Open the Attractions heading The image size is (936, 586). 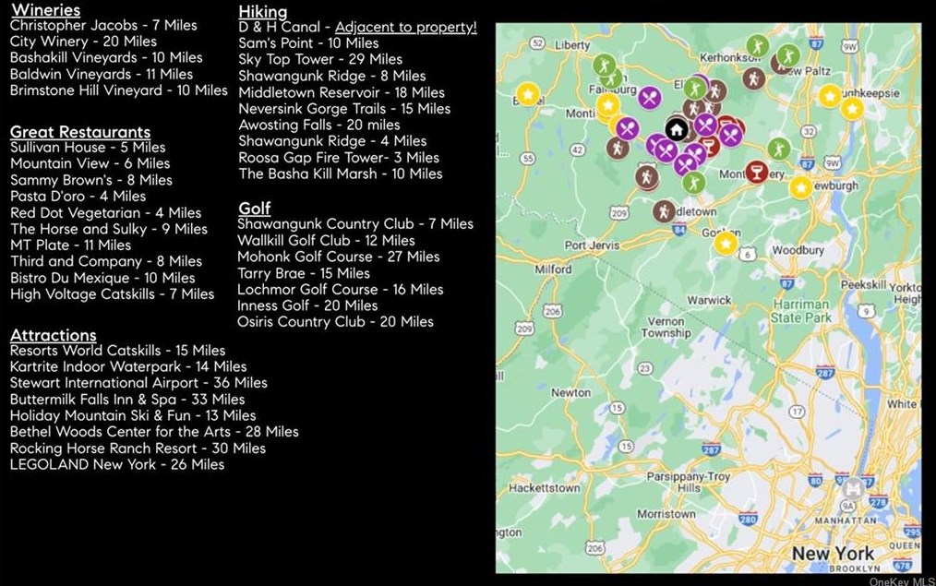(x=53, y=334)
